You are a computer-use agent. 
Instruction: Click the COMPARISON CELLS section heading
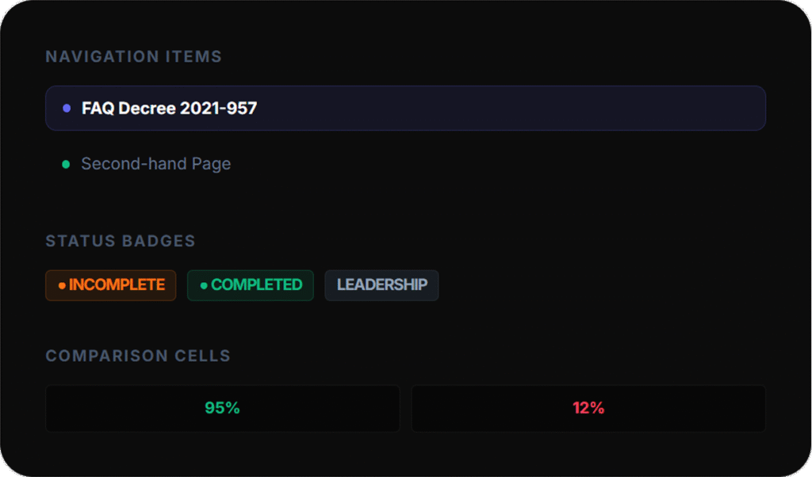pos(138,356)
